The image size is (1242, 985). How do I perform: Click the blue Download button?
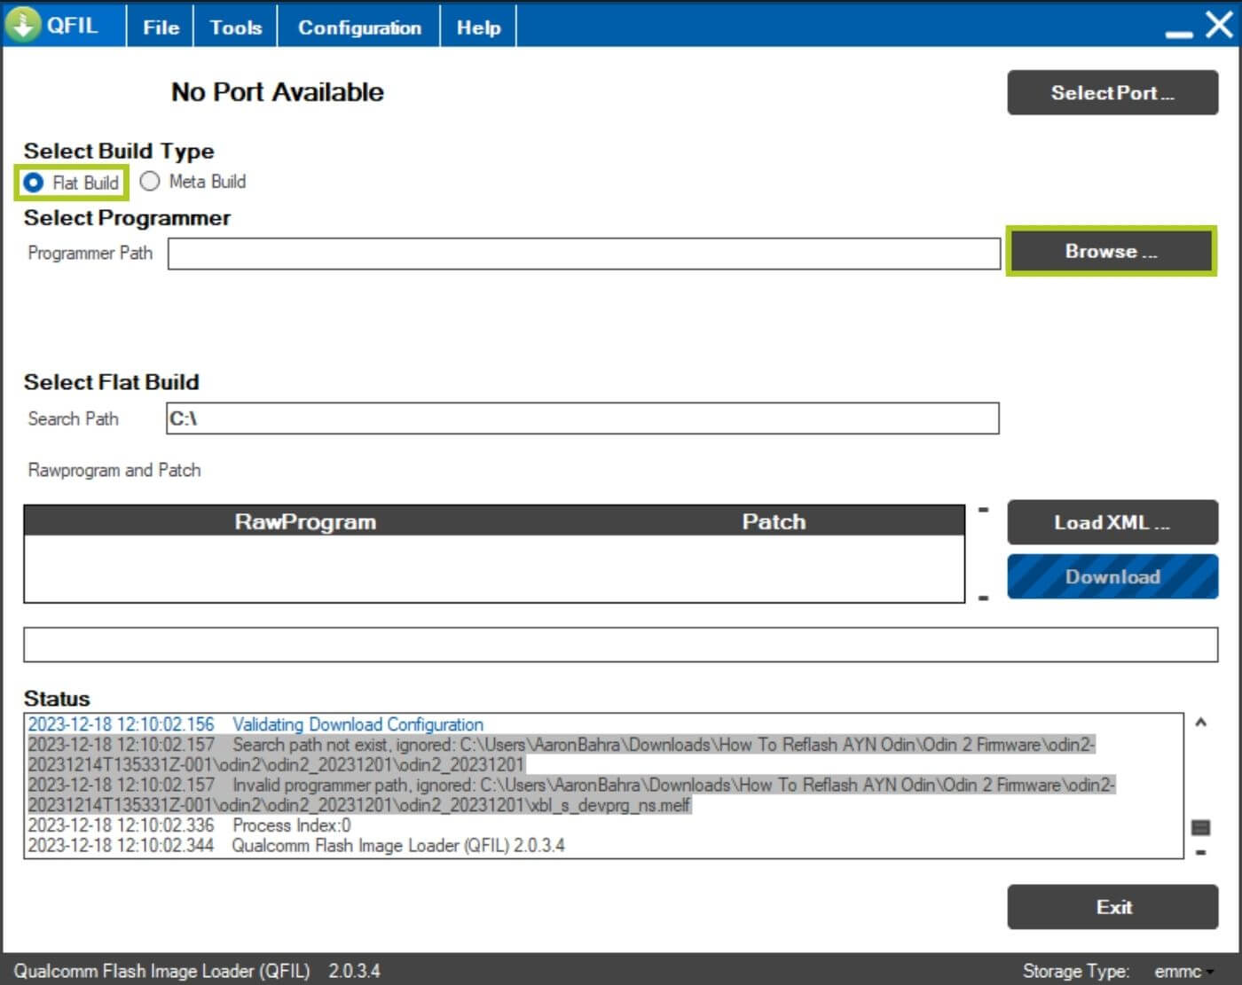click(x=1112, y=576)
